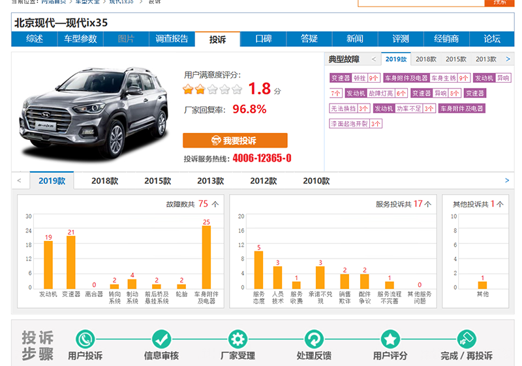Click the 服务态度 bar with 5
The height and width of the screenshot is (366, 522).
[258, 270]
